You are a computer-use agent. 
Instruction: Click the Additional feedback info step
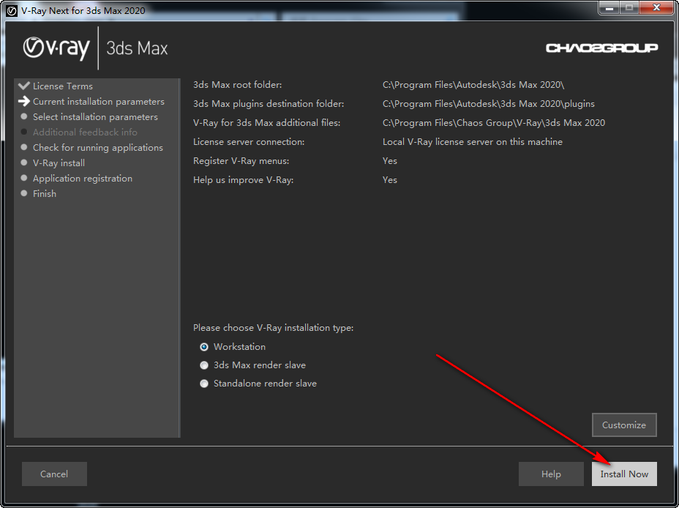point(85,132)
